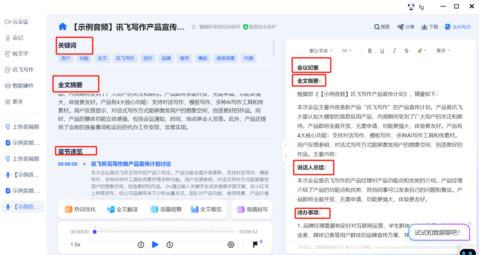
Task: Open the highlight color picker
Action: click(422, 51)
